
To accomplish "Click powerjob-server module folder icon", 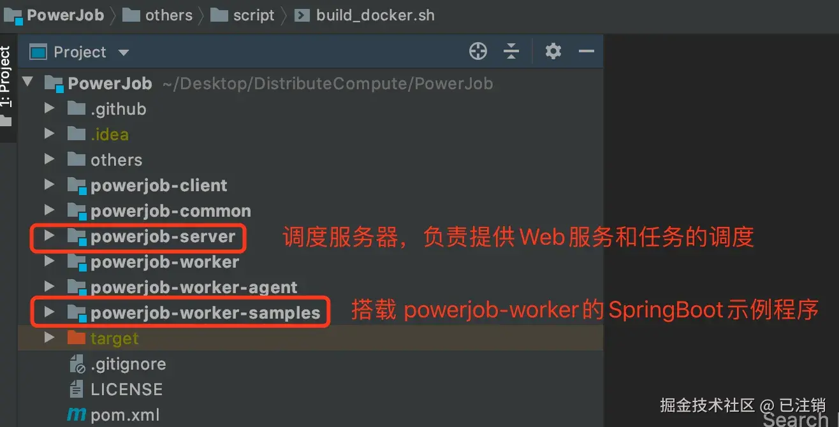I will [77, 237].
